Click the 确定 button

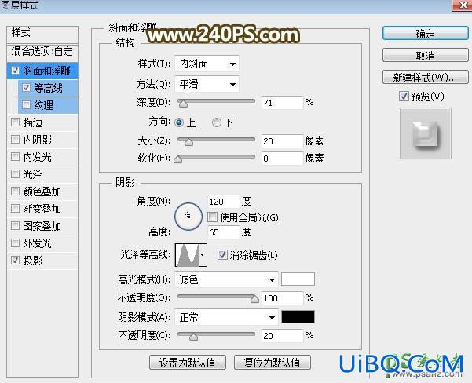tap(426, 34)
